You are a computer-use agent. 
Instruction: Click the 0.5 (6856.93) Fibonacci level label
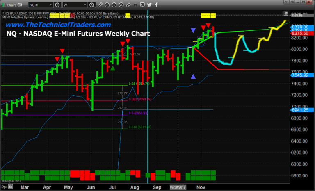[x=138, y=113]
